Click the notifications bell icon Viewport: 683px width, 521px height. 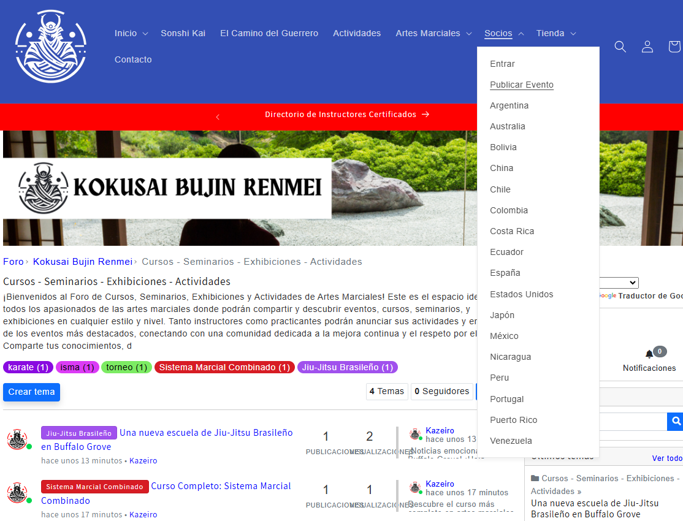(x=649, y=354)
